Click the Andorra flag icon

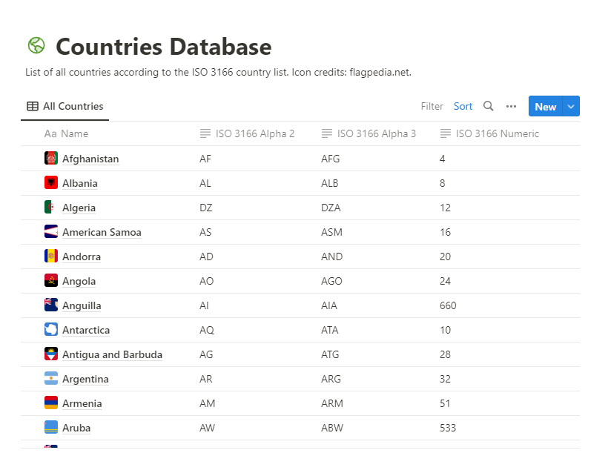coord(51,256)
